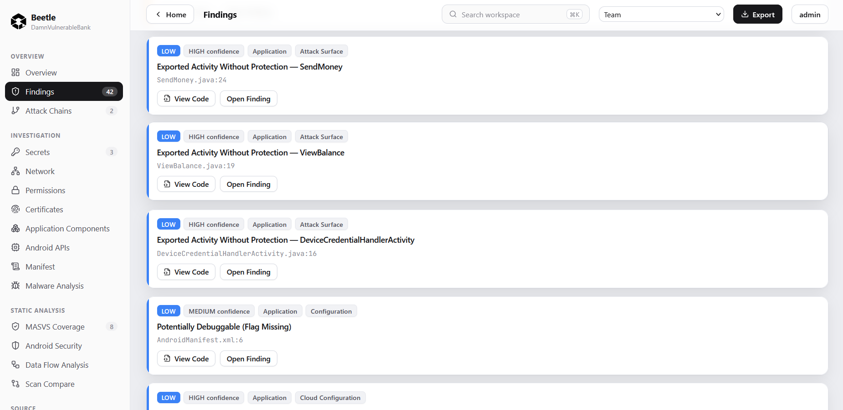Click the Certificates fingerprint icon

click(15, 209)
